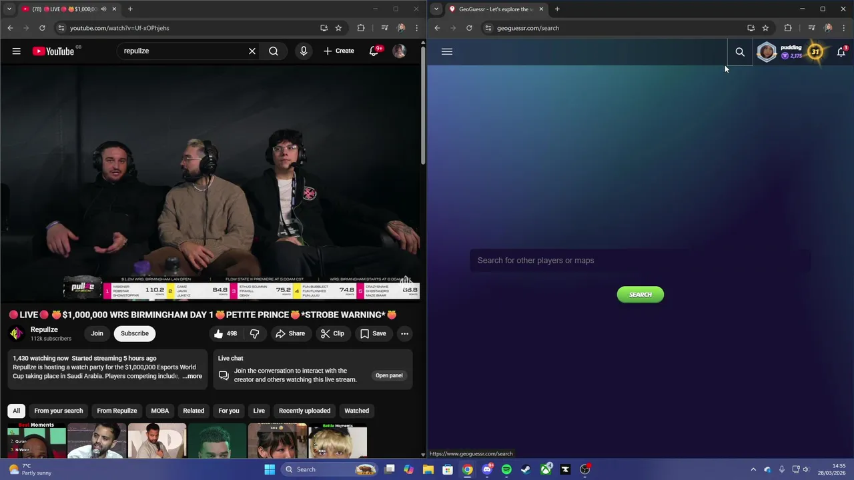Like the livestream video
854x480 pixels.
point(226,333)
